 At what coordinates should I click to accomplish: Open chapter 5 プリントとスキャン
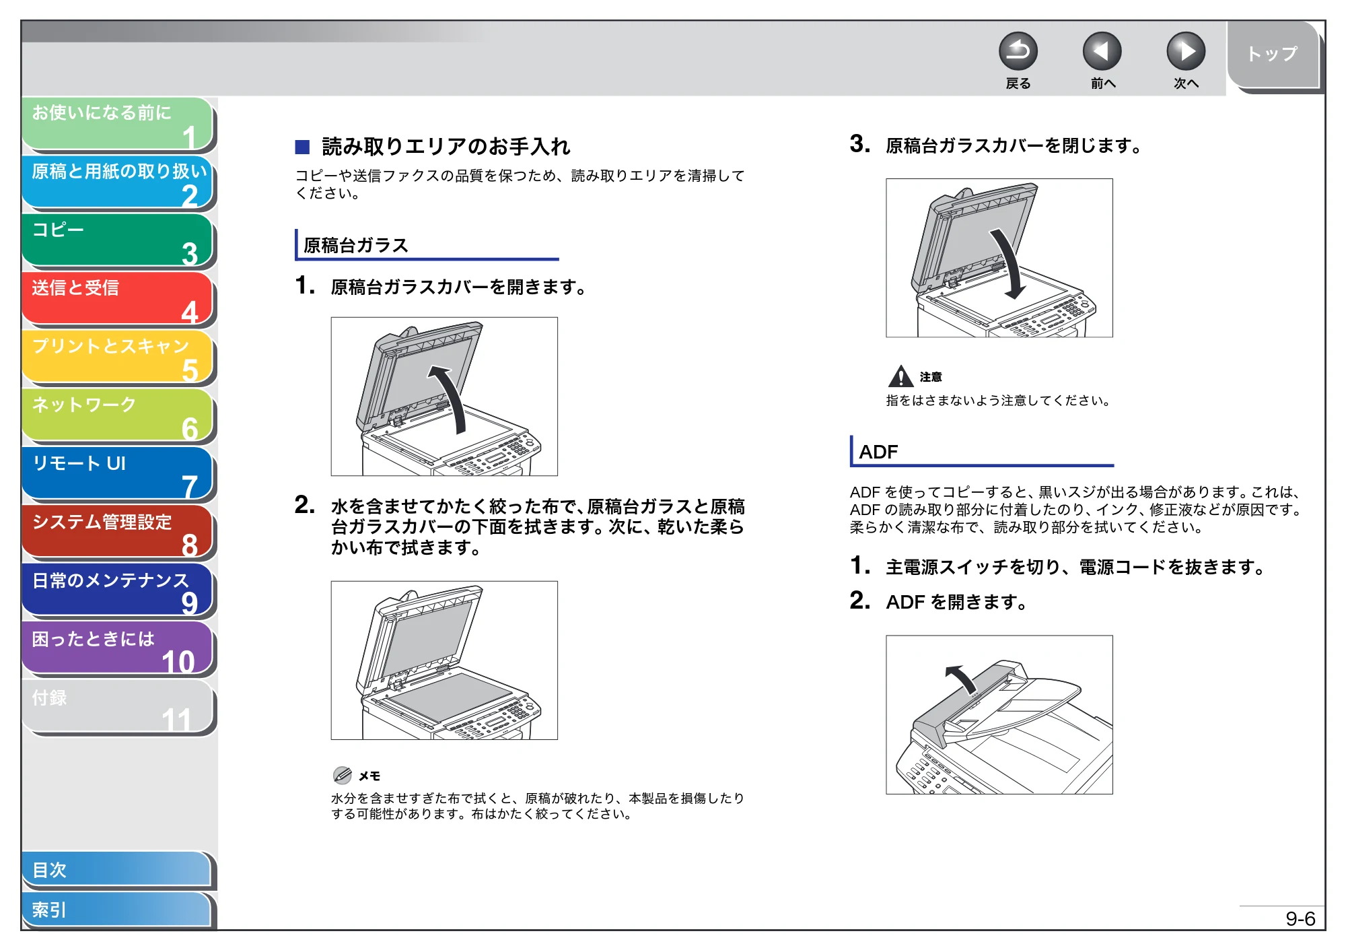click(x=118, y=358)
